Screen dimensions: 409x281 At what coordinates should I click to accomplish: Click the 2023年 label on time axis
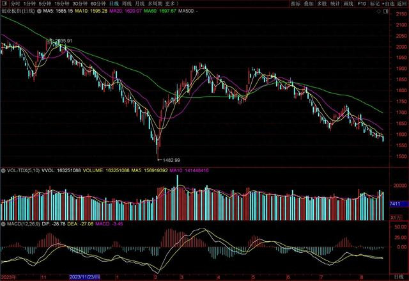(8, 277)
